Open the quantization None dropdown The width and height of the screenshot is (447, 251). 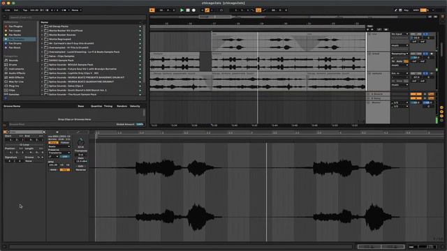76,10
